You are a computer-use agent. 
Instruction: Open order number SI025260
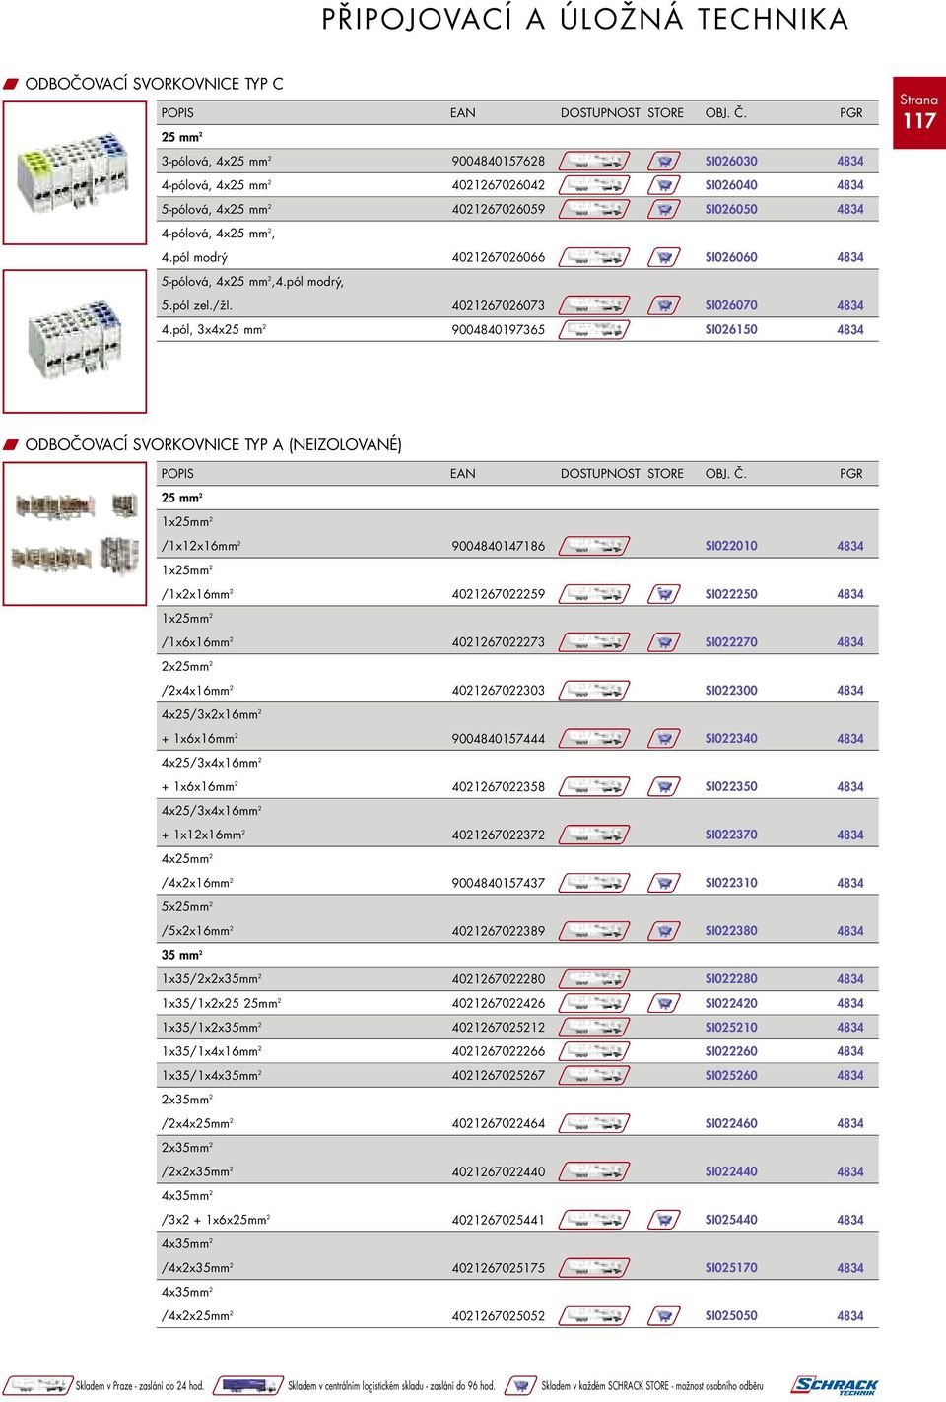point(731,1076)
